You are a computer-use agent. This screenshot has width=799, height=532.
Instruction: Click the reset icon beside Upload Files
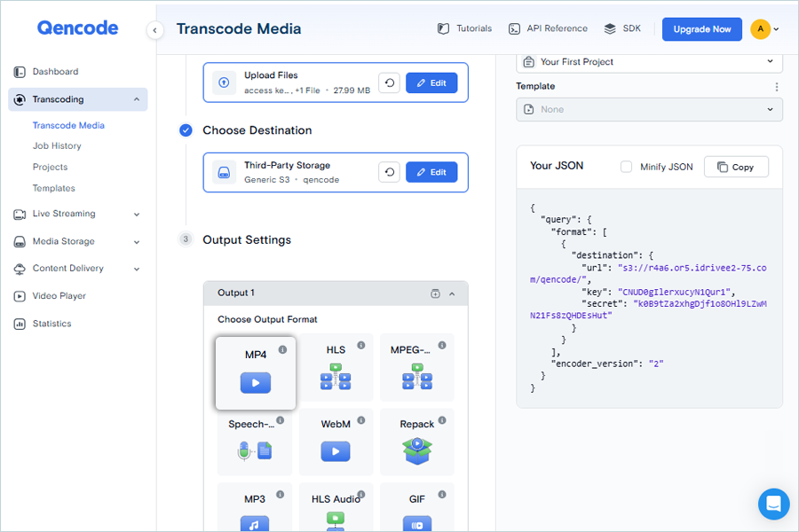[389, 82]
